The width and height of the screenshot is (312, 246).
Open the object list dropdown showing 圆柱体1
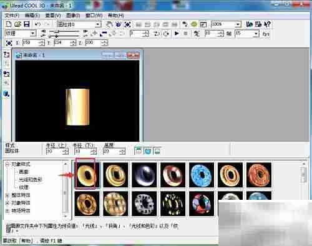tap(97, 24)
